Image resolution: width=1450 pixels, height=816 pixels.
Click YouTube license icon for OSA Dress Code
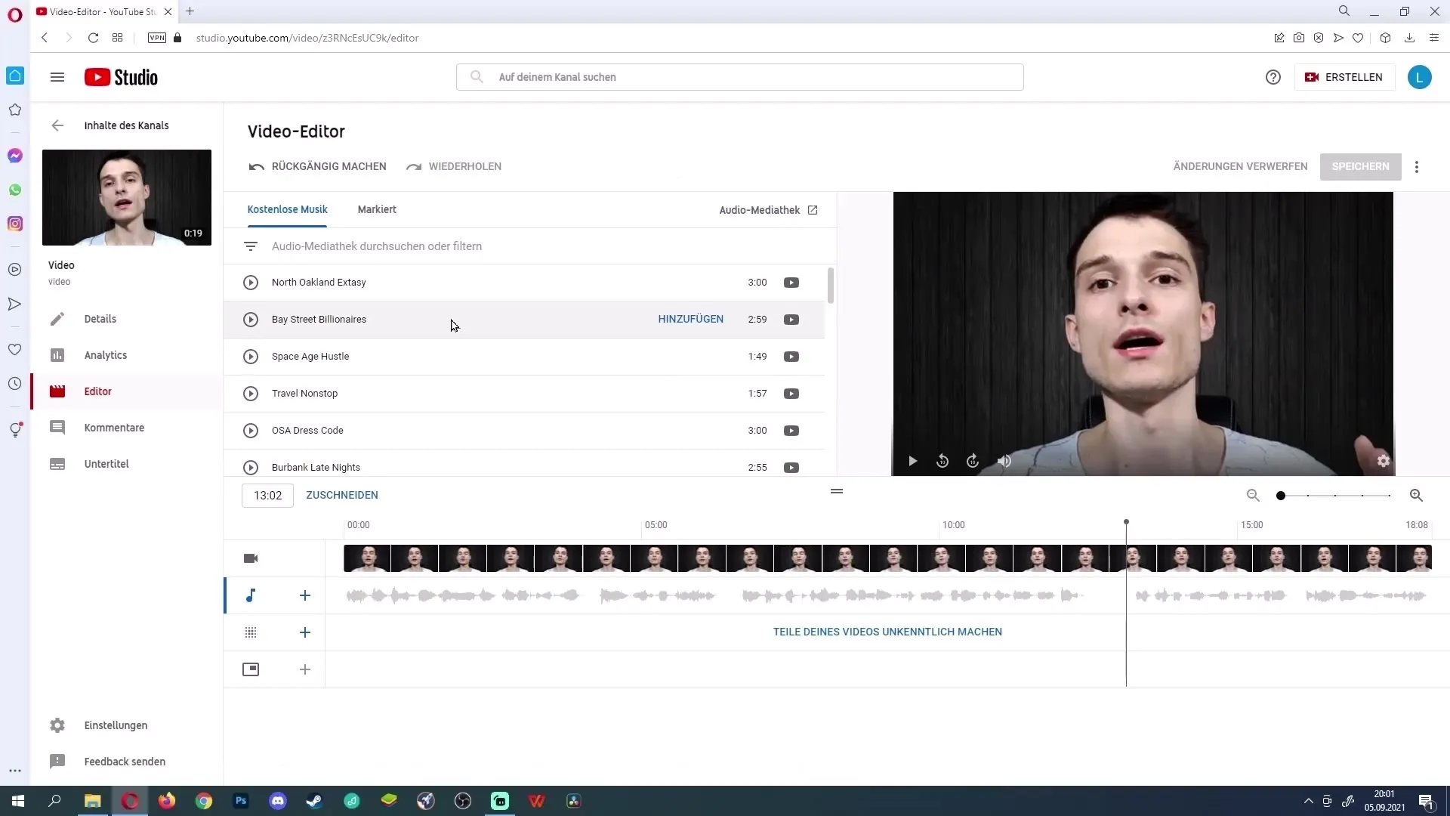point(791,431)
